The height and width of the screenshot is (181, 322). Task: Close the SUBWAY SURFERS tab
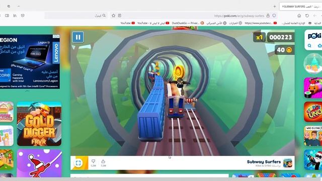pos(283,7)
